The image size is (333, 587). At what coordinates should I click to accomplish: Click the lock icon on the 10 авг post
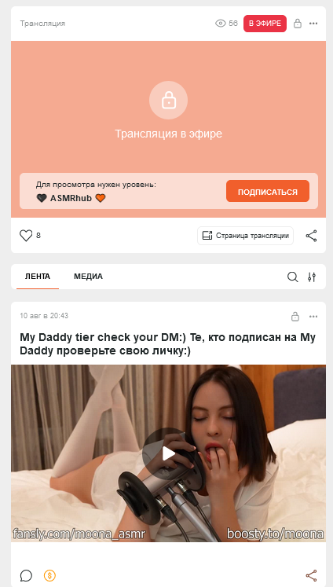click(x=295, y=317)
